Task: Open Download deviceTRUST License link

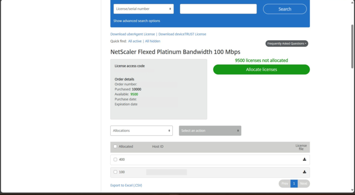Action: point(182,34)
